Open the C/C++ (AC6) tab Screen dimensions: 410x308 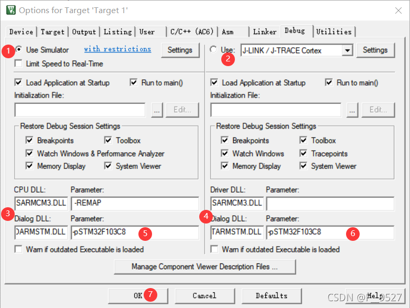pos(192,32)
